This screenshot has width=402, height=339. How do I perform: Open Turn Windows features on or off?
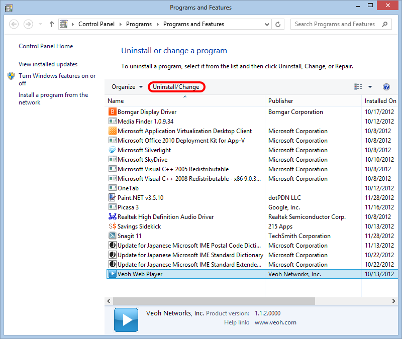[57, 79]
